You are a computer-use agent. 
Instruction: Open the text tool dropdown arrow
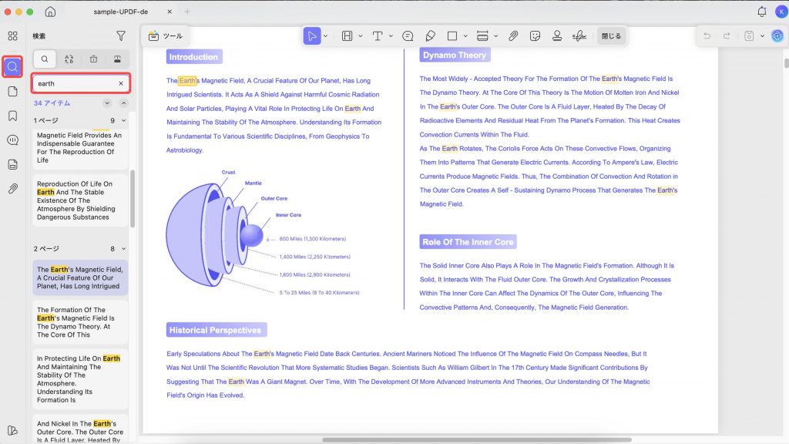click(x=391, y=35)
